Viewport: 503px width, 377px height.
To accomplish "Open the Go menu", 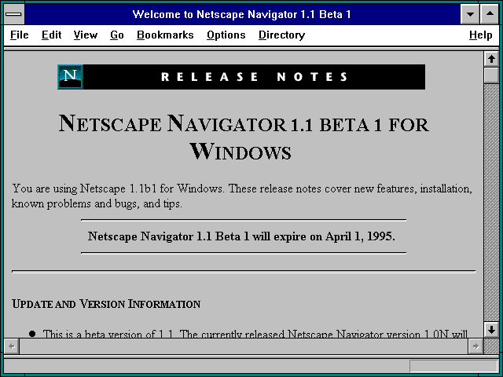I will [117, 35].
